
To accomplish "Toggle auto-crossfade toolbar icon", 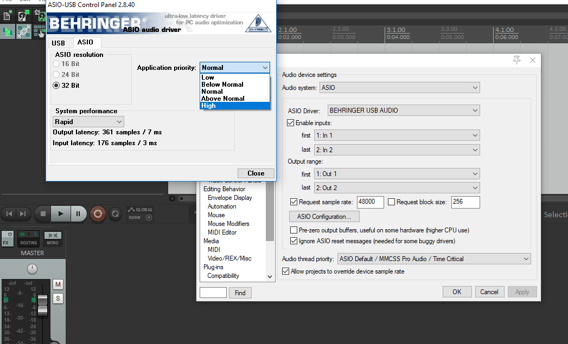I will 7,32.
